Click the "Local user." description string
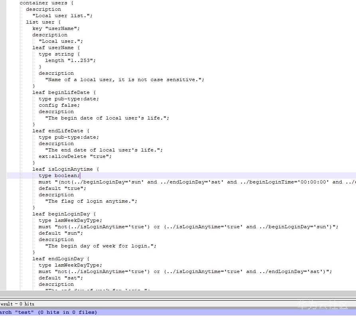 pos(61,42)
